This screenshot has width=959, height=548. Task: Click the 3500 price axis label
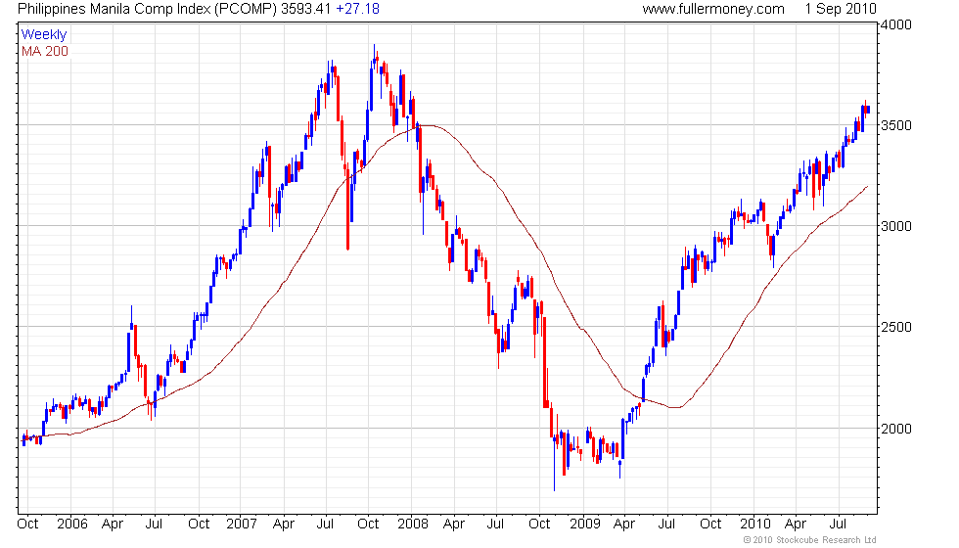(896, 125)
